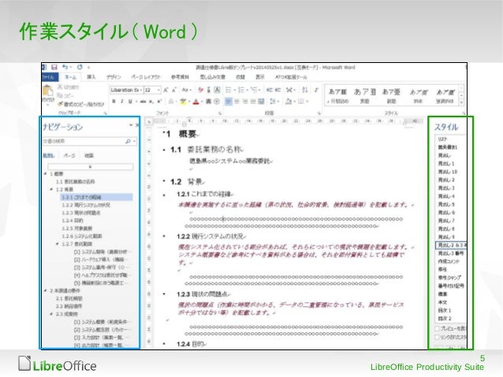The image size is (503, 377).
Task: Click the Cut (切り取り) scissors icon
Action: (60, 87)
